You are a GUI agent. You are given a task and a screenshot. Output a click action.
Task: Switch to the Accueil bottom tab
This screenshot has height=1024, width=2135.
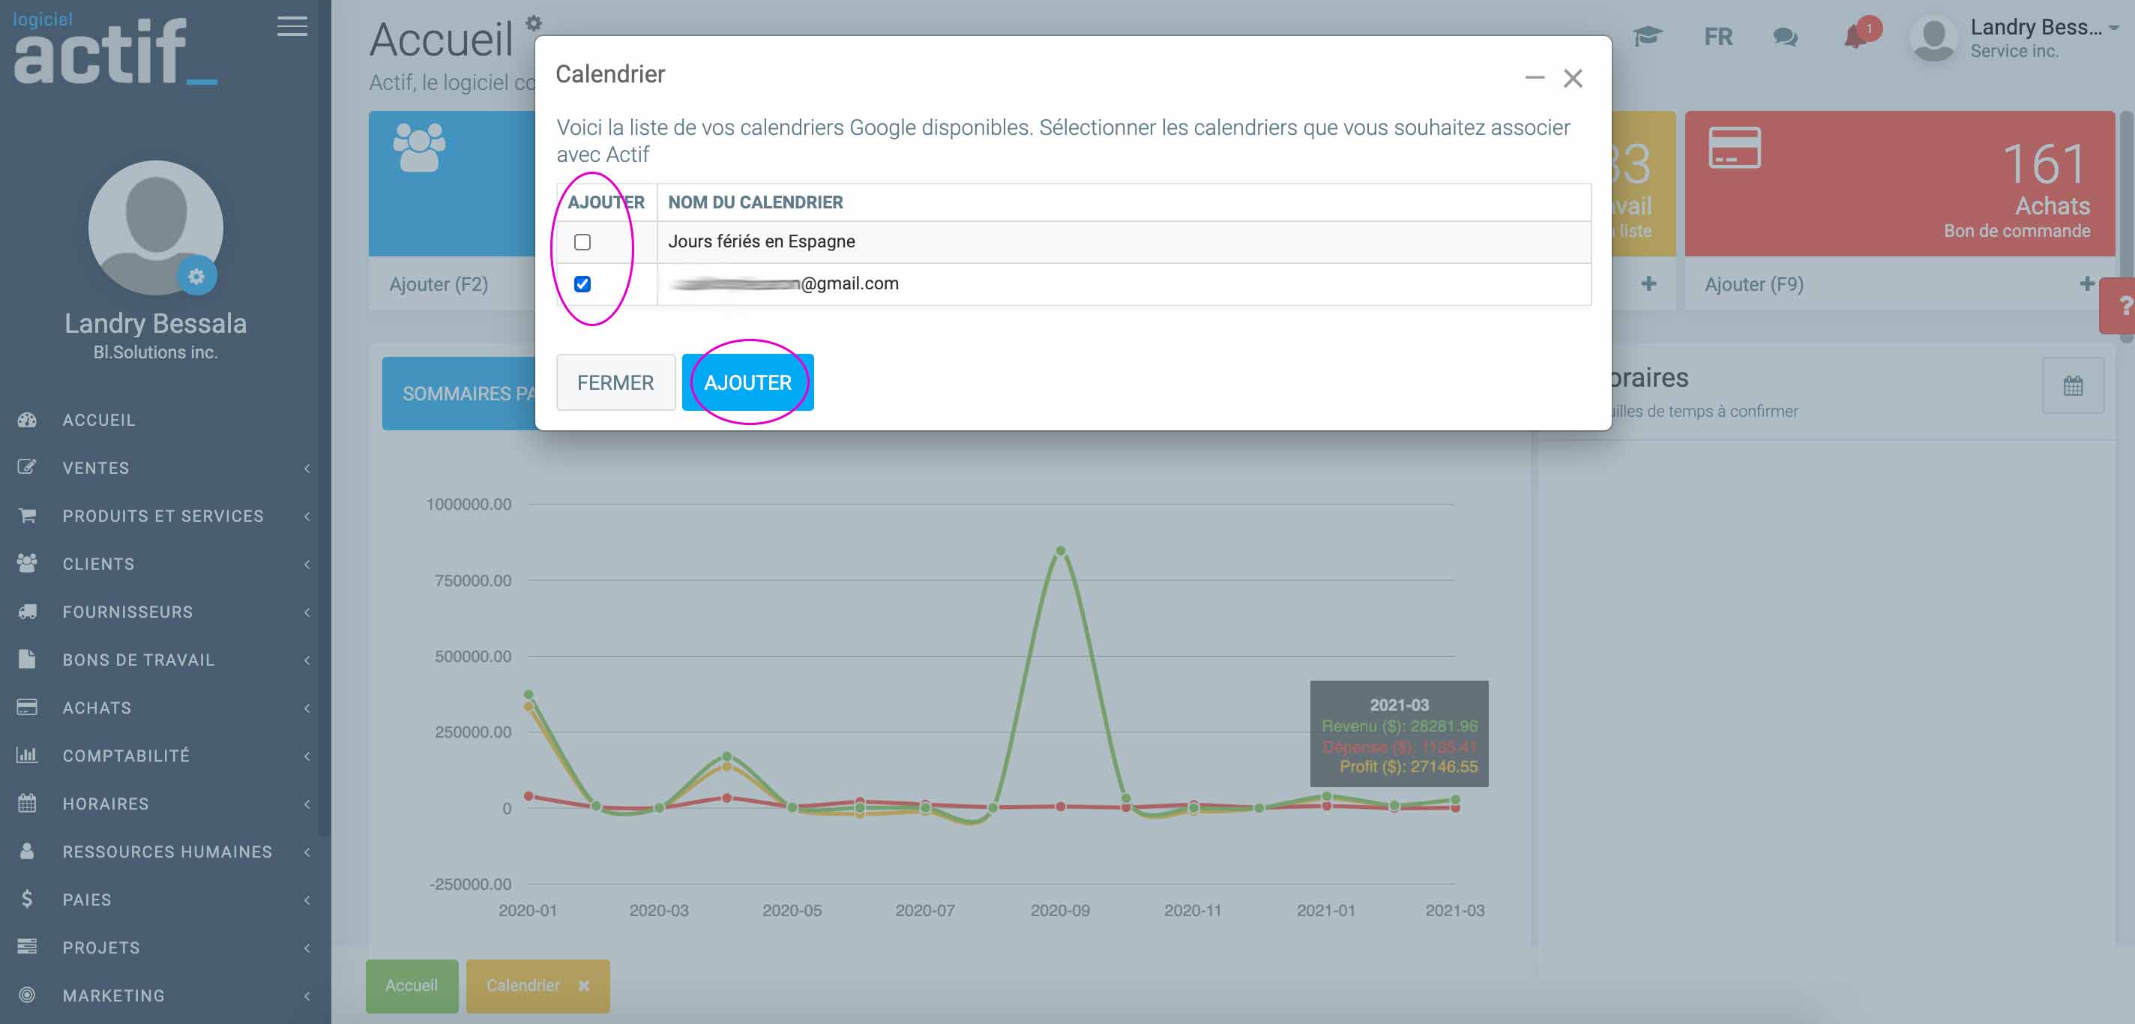point(411,985)
